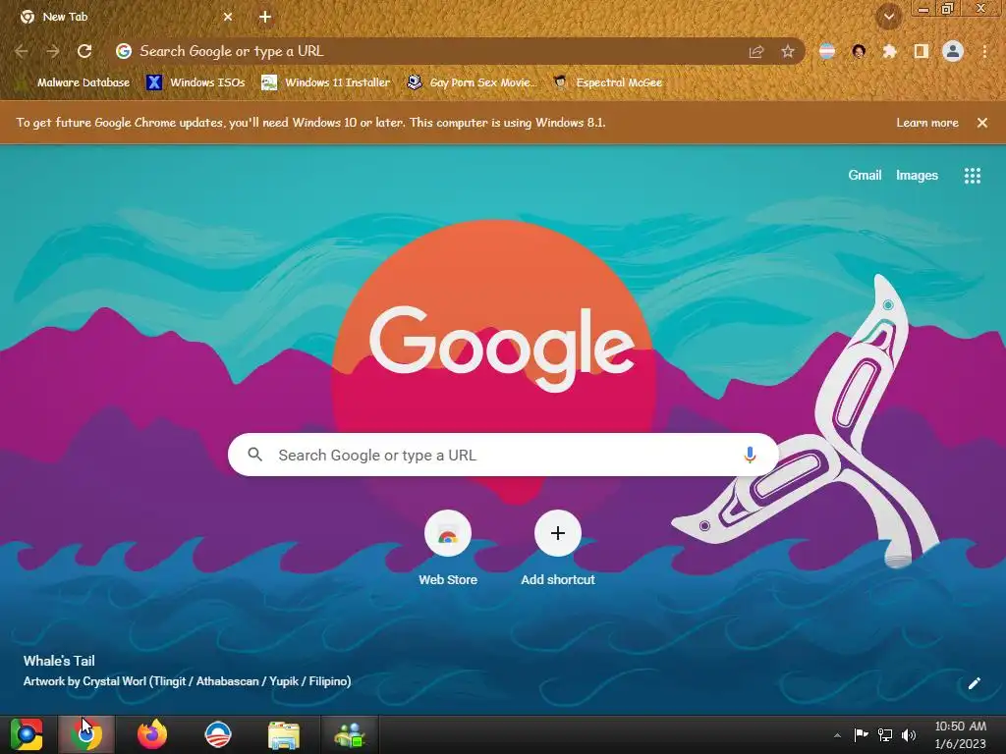This screenshot has height=754, width=1006.
Task: Open the Start button on taskbar
Action: pos(27,734)
